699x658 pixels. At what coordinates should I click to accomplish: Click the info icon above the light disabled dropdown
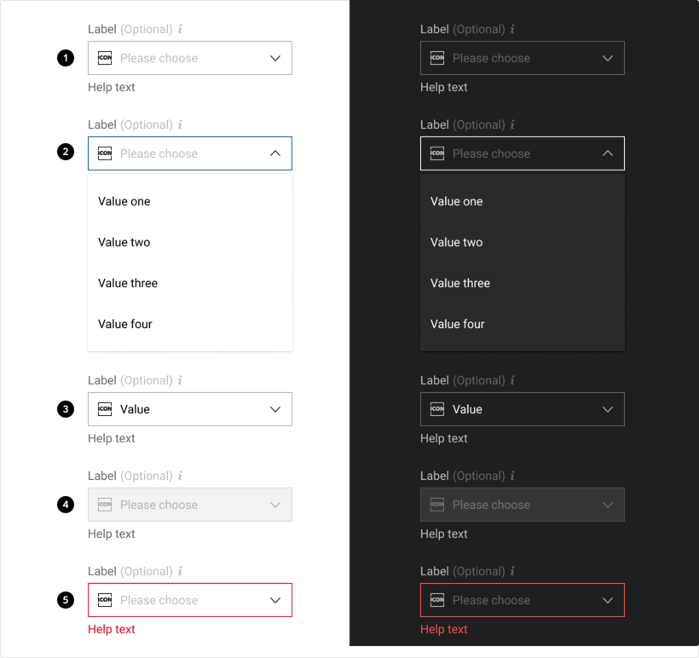pos(180,476)
